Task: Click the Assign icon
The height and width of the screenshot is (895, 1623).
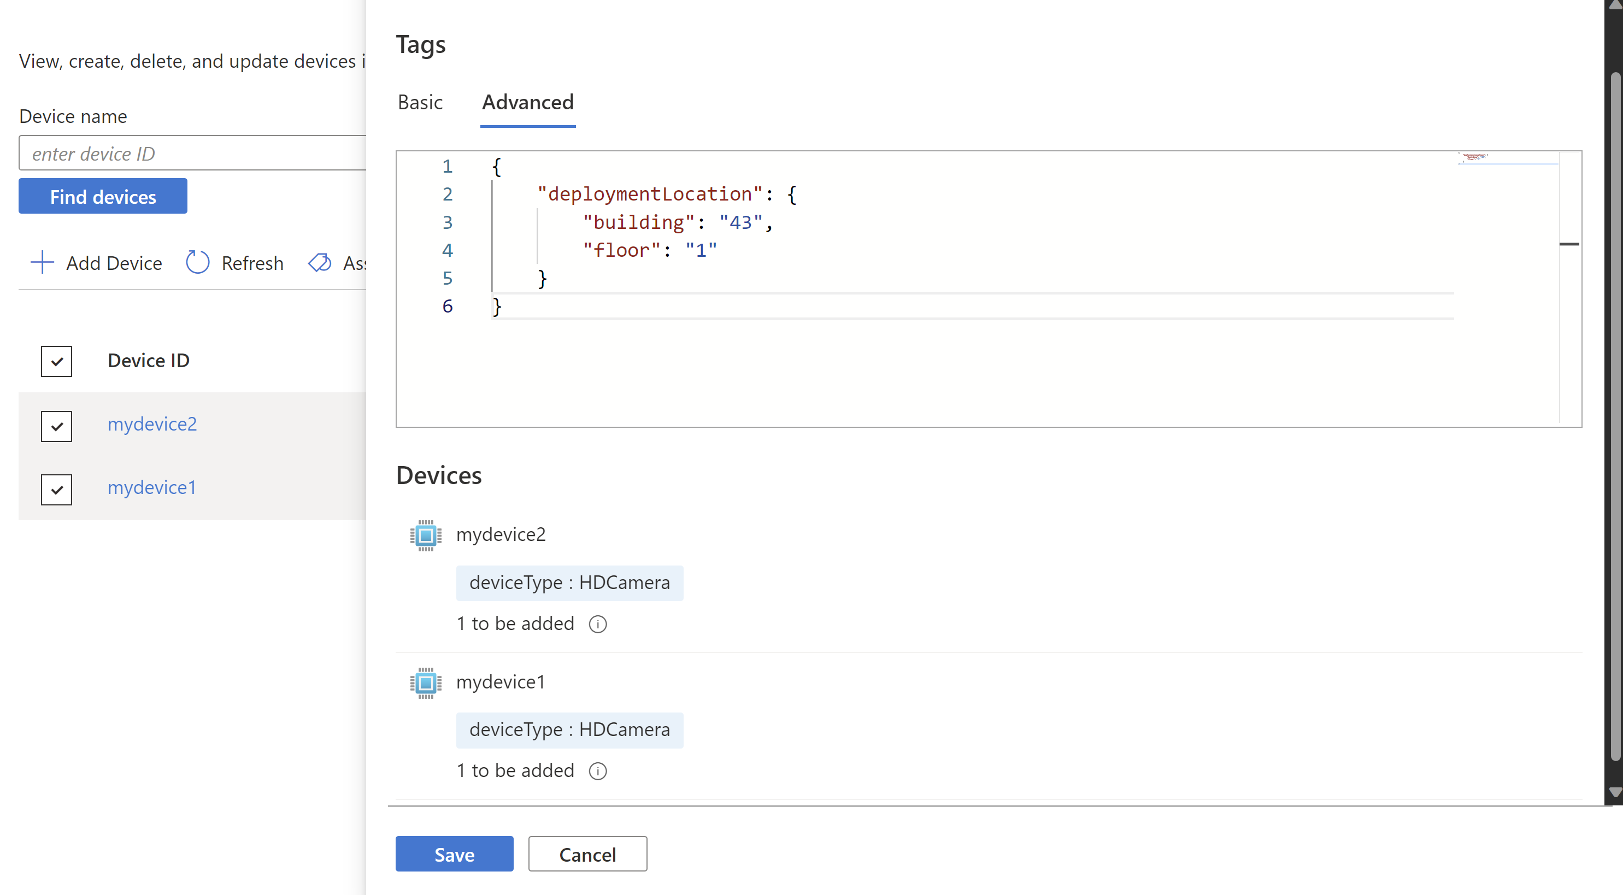Action: coord(321,262)
